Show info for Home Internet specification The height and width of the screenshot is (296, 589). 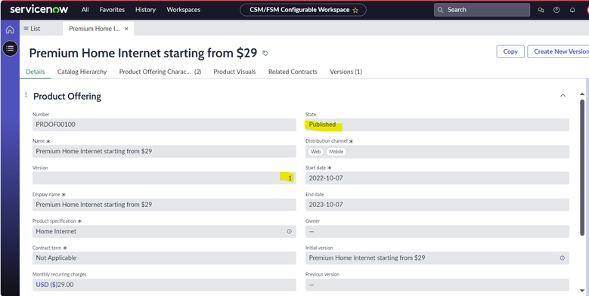[290, 232]
